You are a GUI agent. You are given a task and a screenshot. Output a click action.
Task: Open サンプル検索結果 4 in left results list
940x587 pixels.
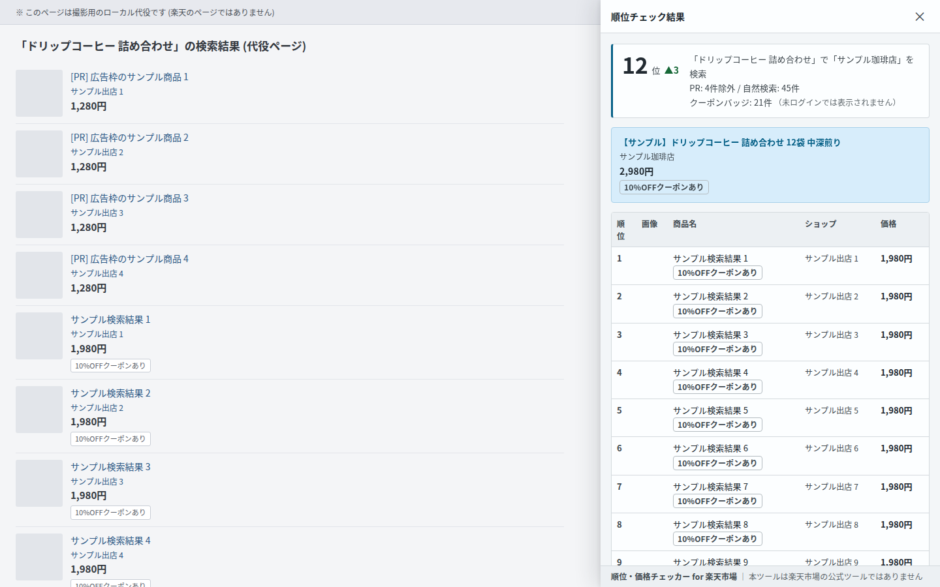pyautogui.click(x=110, y=541)
